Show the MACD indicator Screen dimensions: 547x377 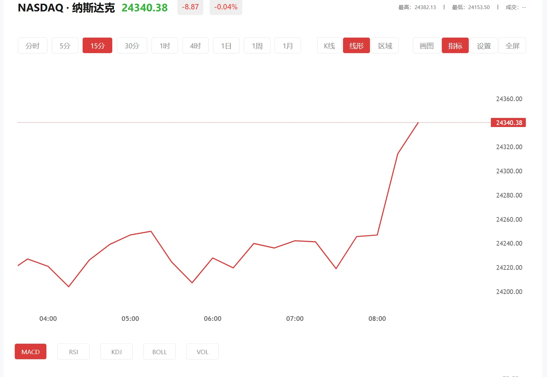tap(30, 351)
